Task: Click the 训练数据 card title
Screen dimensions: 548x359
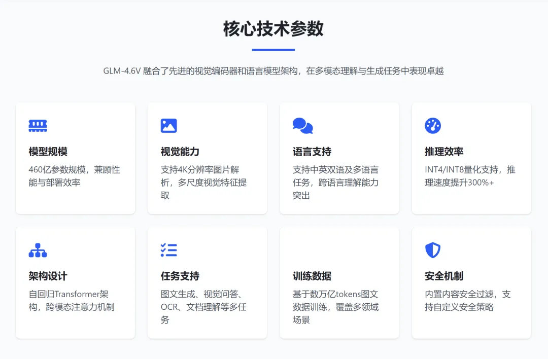Action: [x=312, y=276]
